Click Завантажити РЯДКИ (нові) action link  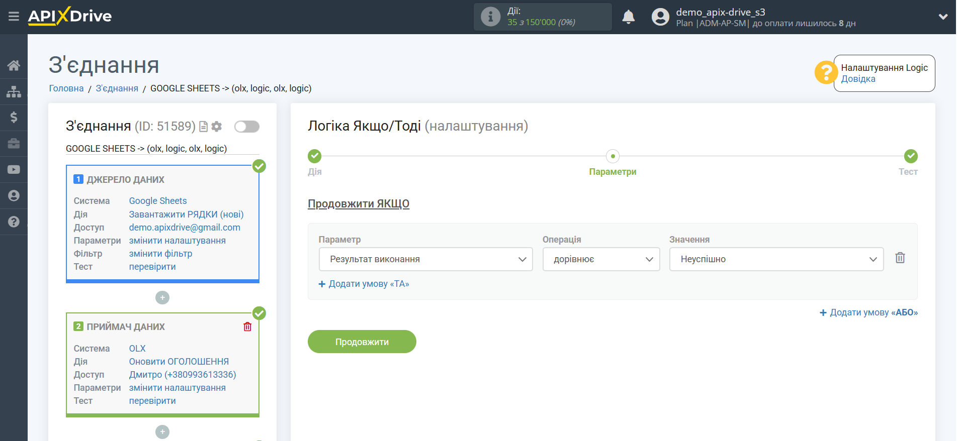click(186, 214)
